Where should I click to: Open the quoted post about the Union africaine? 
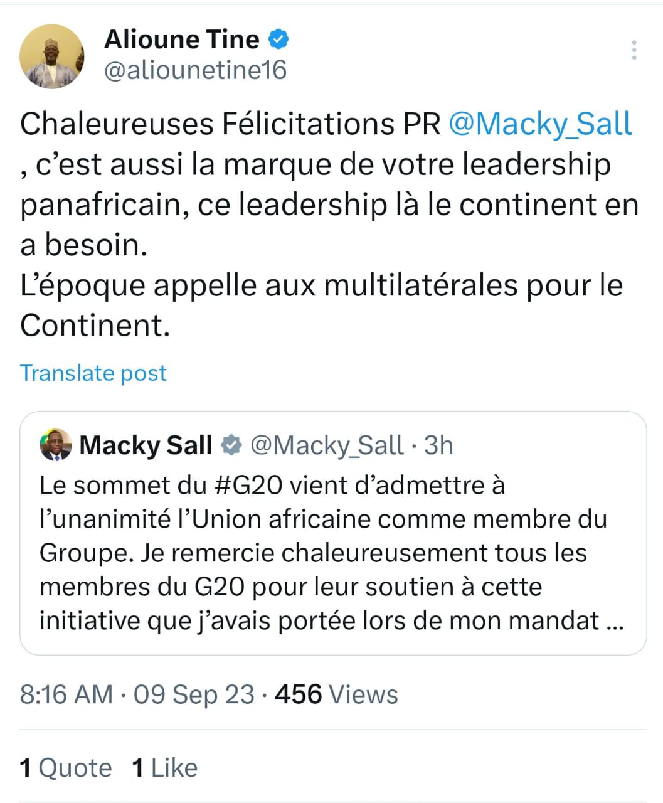pyautogui.click(x=332, y=552)
